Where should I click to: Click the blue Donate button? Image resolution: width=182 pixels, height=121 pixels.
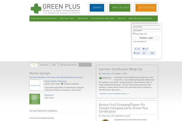point(97,8)
